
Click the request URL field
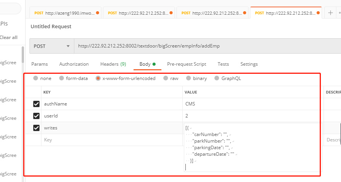(x=207, y=46)
